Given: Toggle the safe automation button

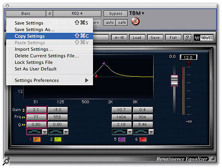Looking at the screenshot, I should pos(122,23).
